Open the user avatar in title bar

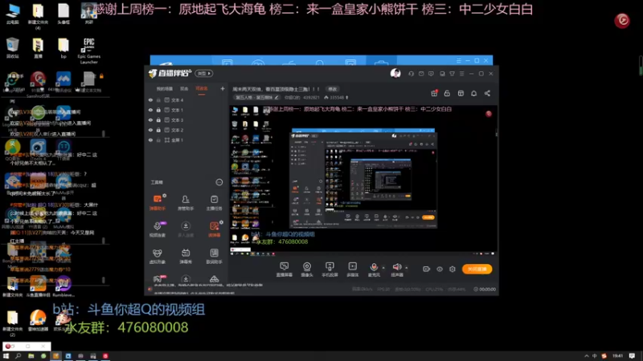pos(395,73)
